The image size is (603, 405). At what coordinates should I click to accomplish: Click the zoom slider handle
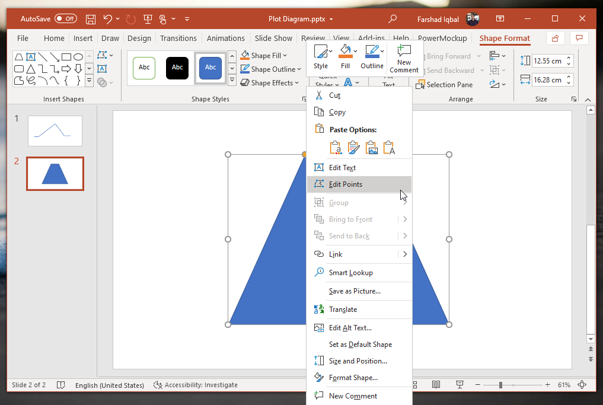pyautogui.click(x=501, y=385)
